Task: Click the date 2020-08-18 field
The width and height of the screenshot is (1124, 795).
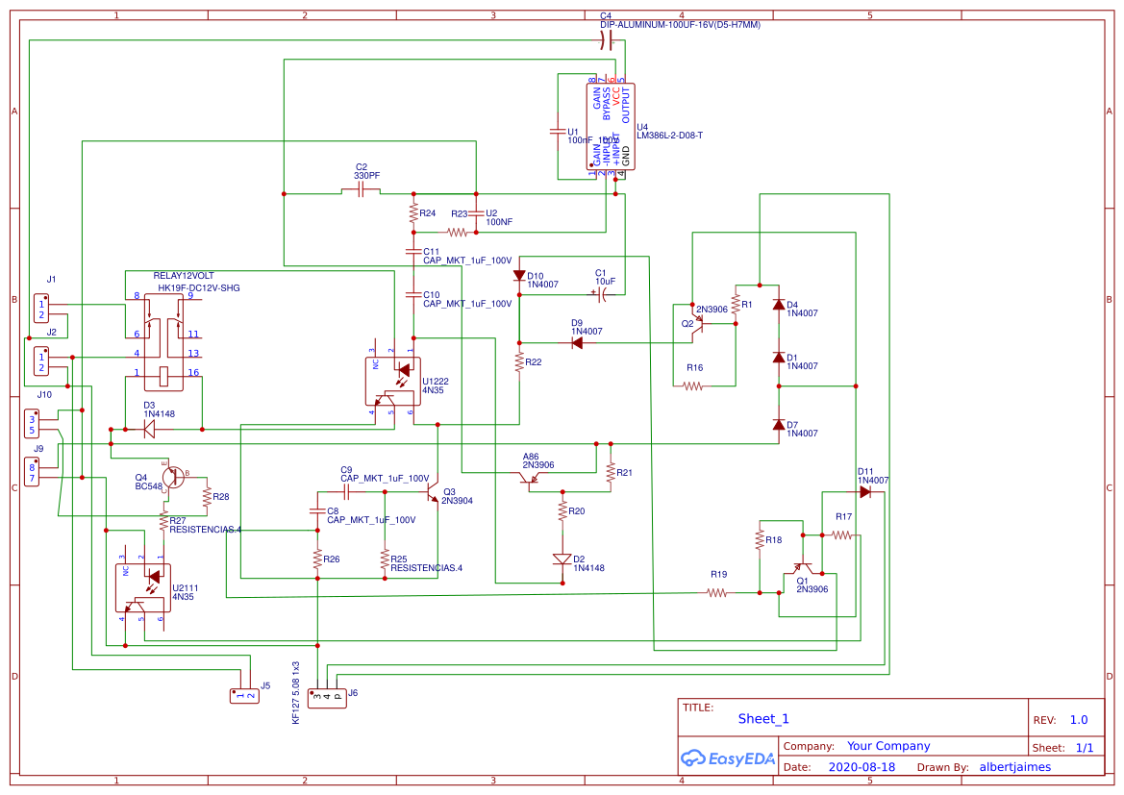Action: coord(863,766)
